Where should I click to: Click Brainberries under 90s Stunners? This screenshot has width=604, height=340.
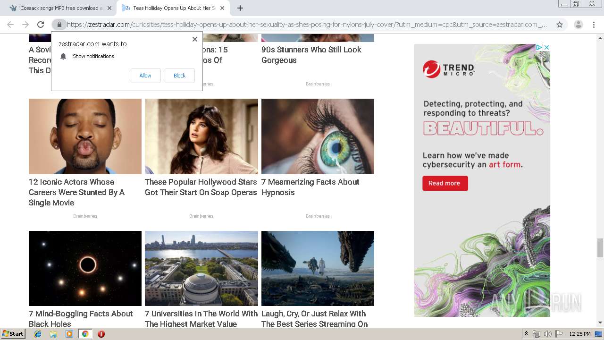318,84
